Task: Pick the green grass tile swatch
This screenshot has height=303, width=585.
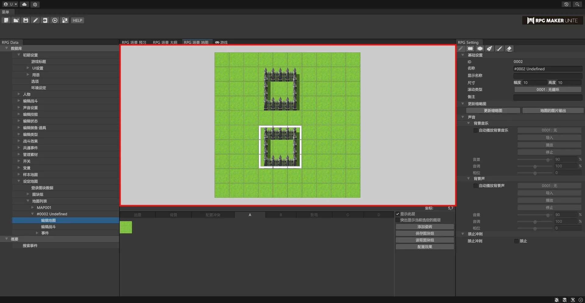Action: tap(126, 227)
